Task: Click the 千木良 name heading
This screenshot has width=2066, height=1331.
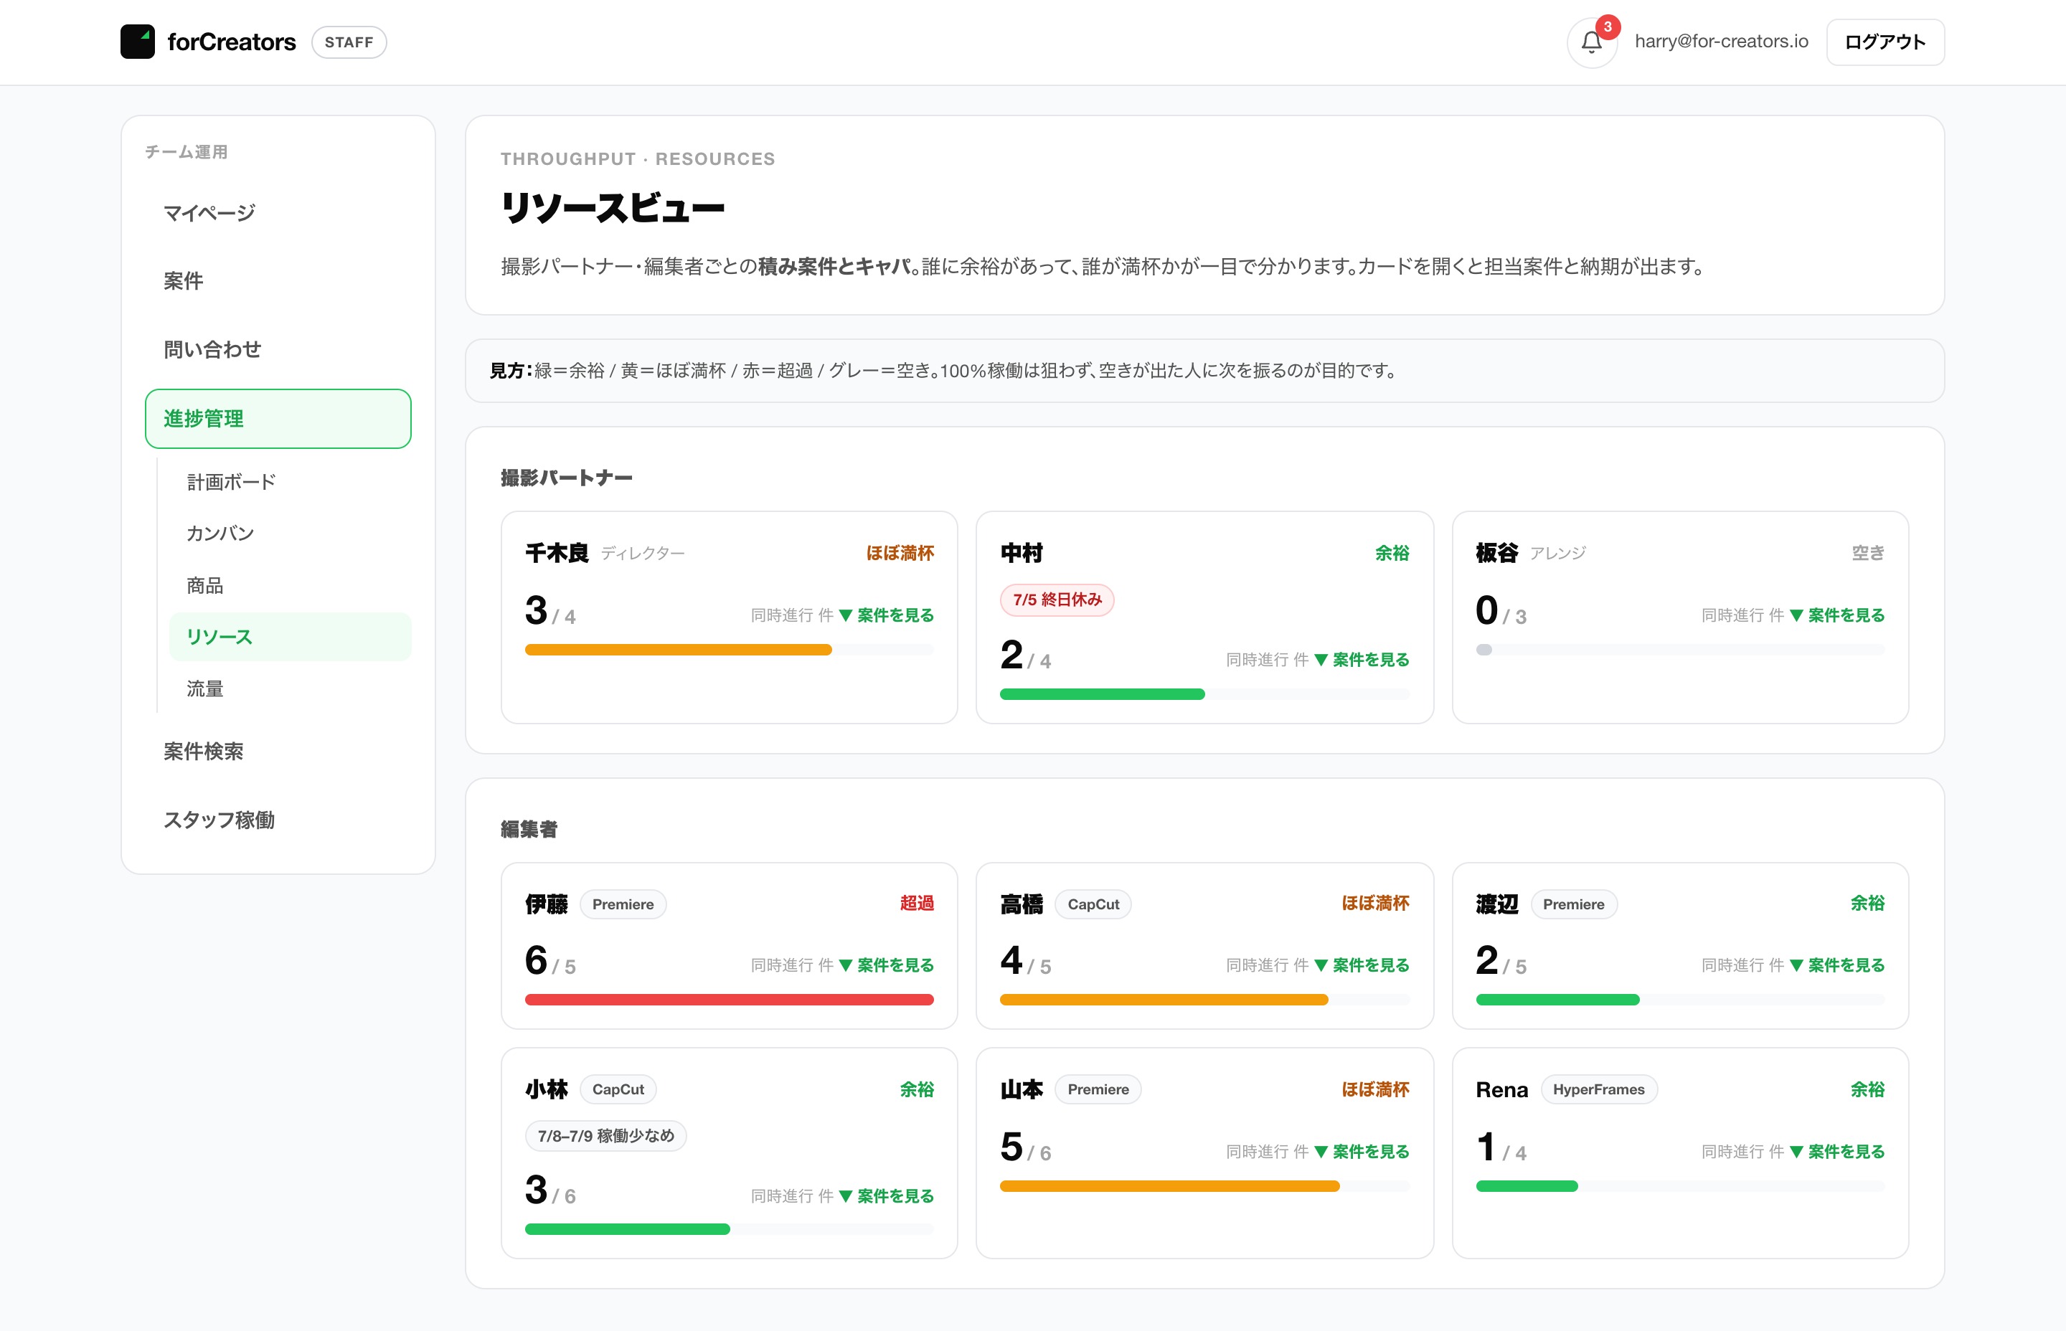Action: coord(557,553)
